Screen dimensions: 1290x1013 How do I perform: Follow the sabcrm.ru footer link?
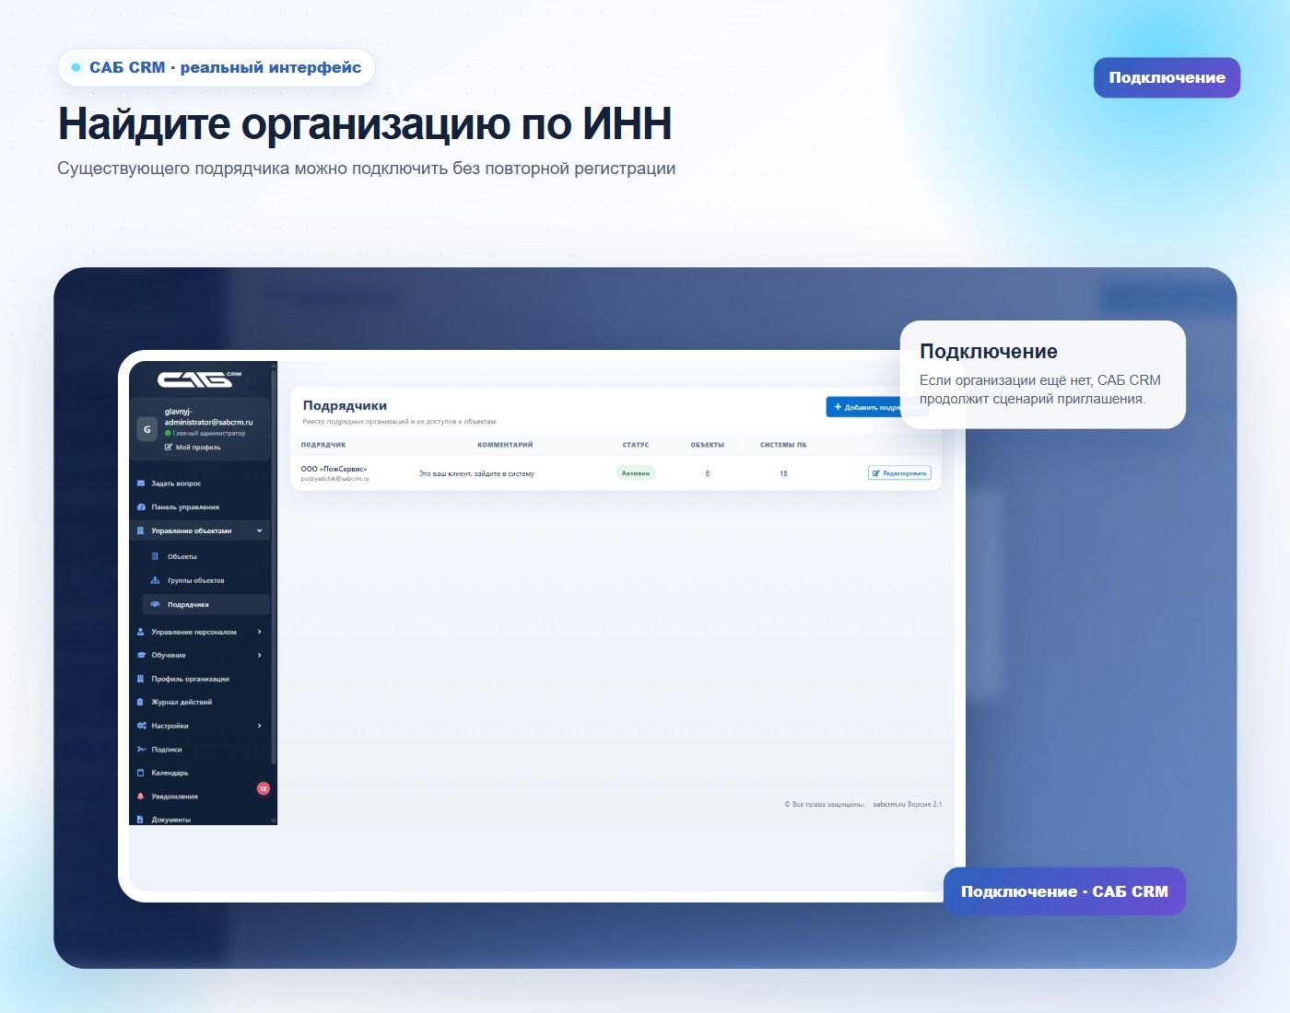[889, 804]
